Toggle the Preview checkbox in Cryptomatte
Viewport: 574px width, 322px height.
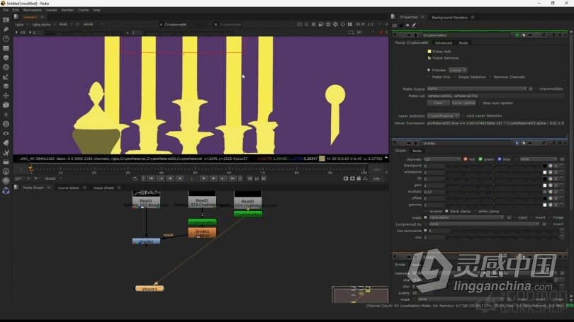429,70
